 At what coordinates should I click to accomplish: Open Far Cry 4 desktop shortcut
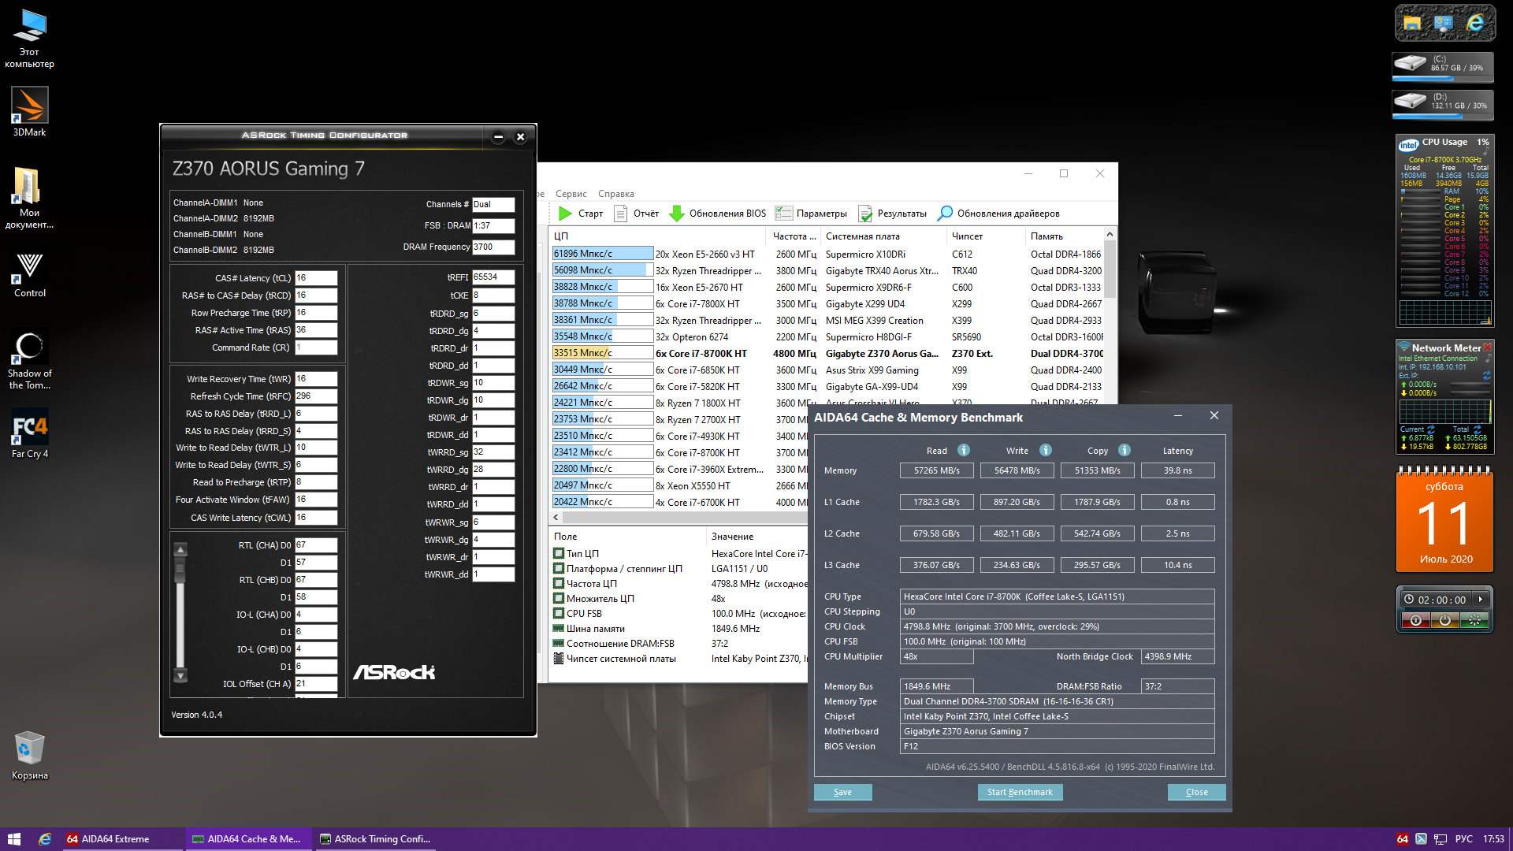(29, 426)
